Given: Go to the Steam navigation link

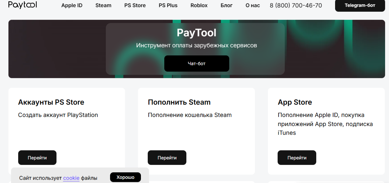Looking at the screenshot, I should 103,6.
